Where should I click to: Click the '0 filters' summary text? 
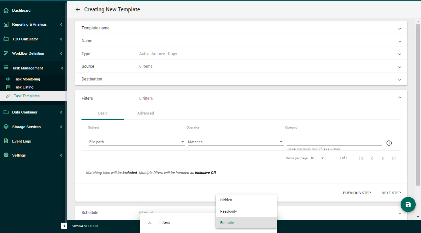[x=146, y=98]
